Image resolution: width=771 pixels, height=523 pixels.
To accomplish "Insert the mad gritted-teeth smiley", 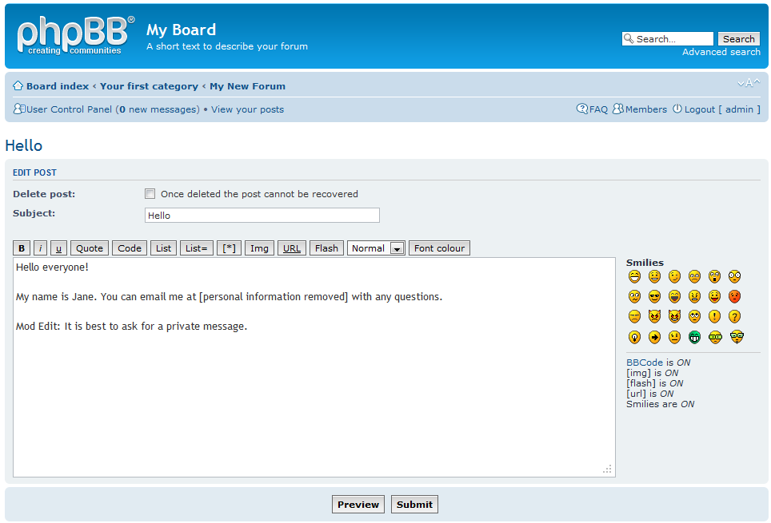I will coord(694,296).
